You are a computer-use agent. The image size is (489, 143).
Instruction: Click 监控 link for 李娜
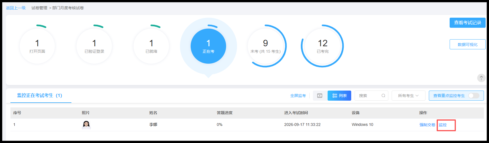(x=443, y=125)
